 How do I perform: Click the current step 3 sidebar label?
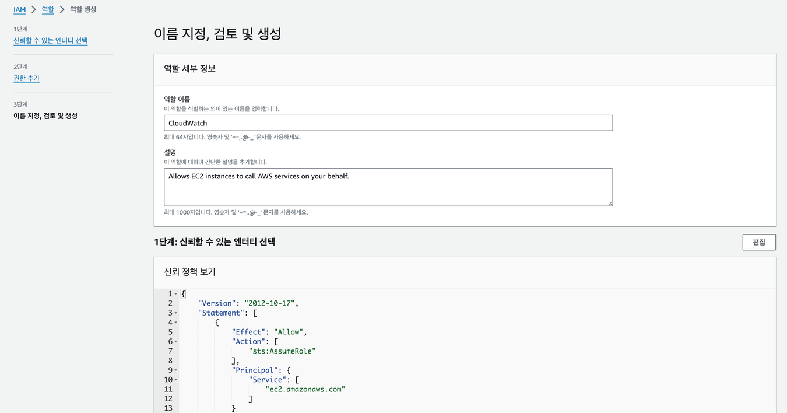click(x=45, y=116)
